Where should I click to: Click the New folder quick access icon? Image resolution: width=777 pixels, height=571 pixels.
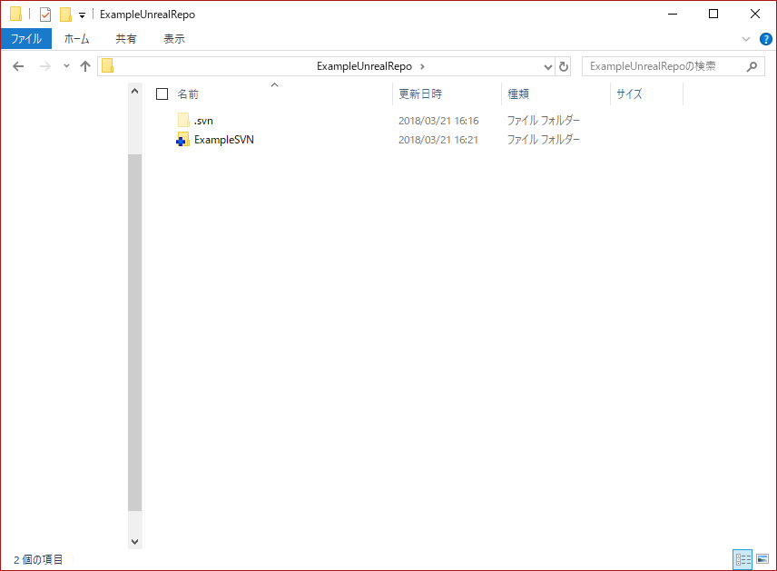click(65, 15)
